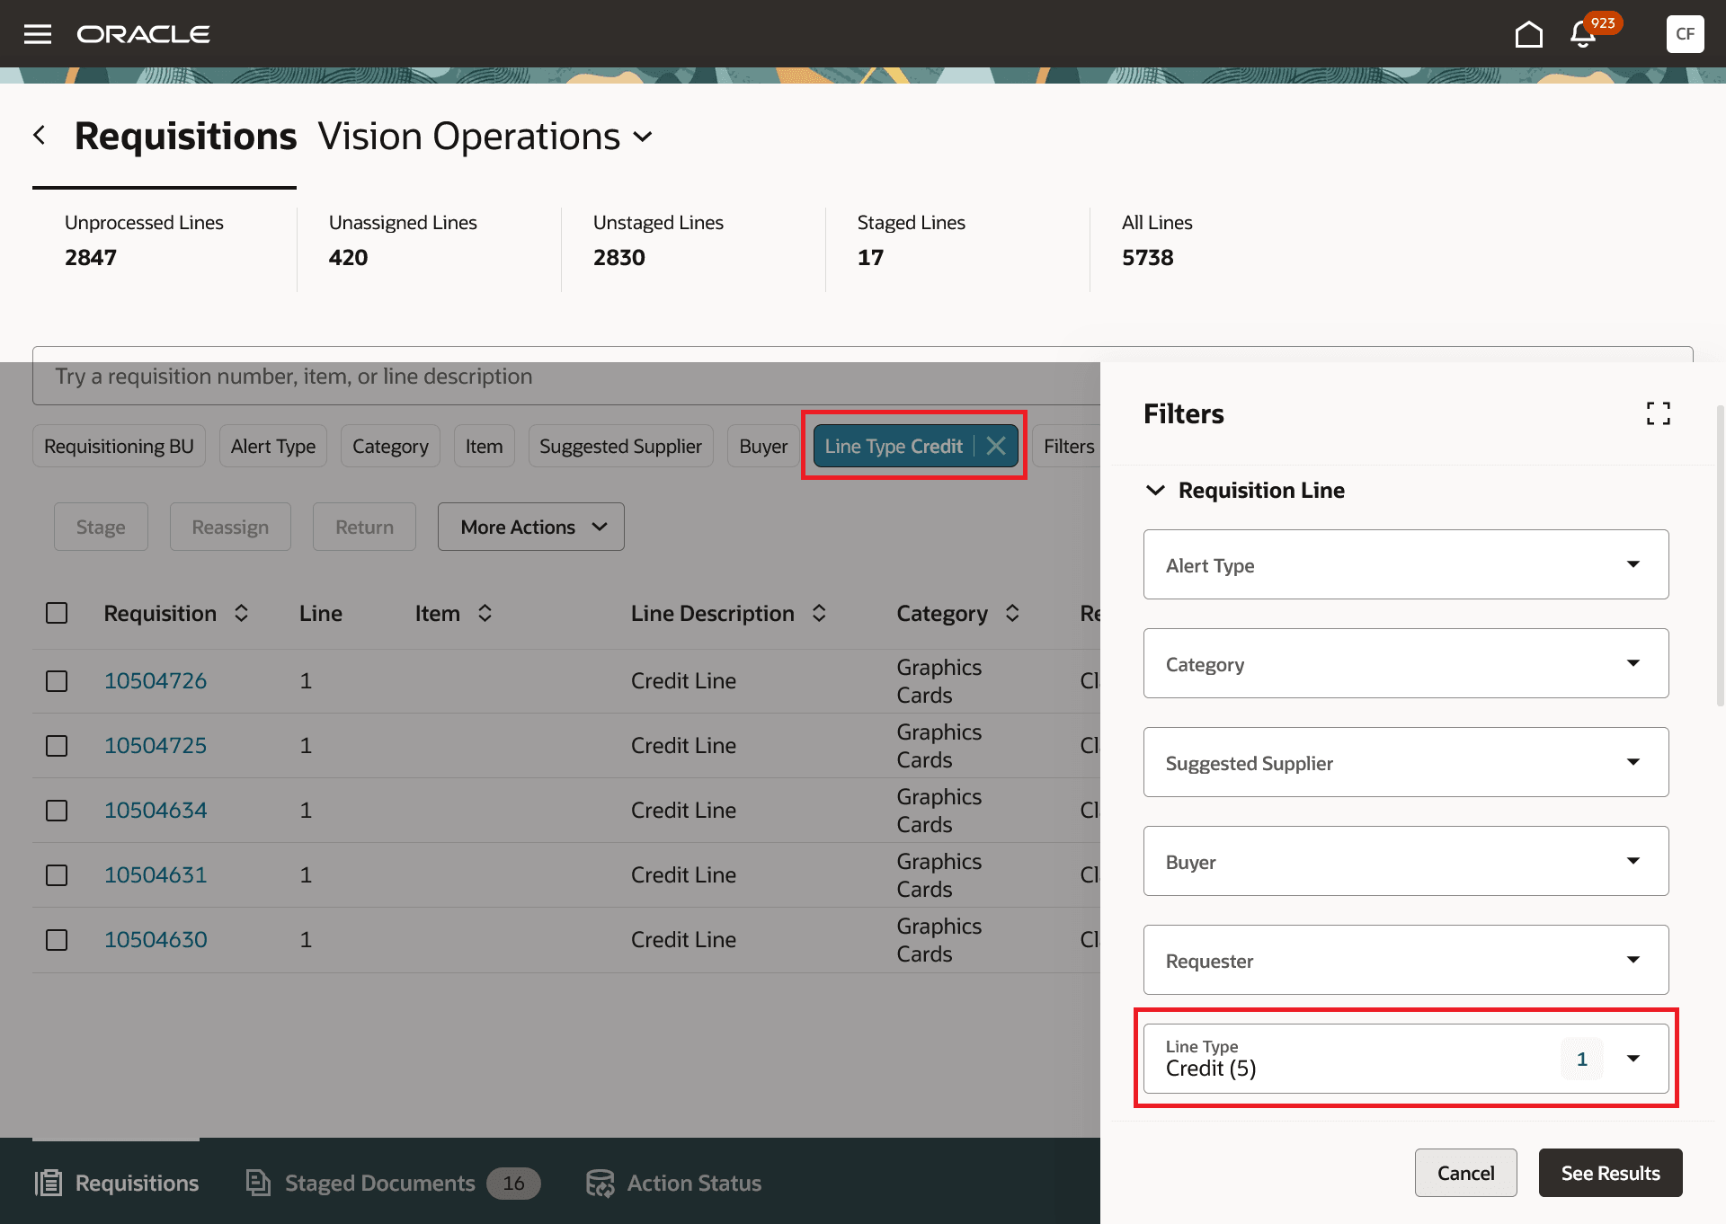Open the Action Status panel
The height and width of the screenshot is (1224, 1726).
pos(672,1183)
